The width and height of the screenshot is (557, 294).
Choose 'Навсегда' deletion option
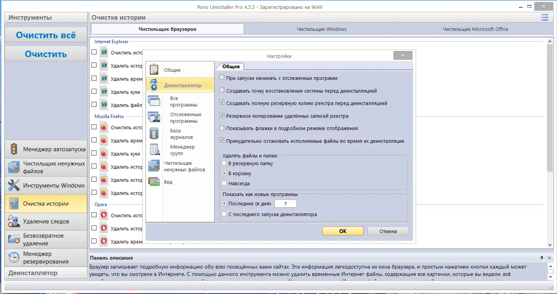coord(224,183)
